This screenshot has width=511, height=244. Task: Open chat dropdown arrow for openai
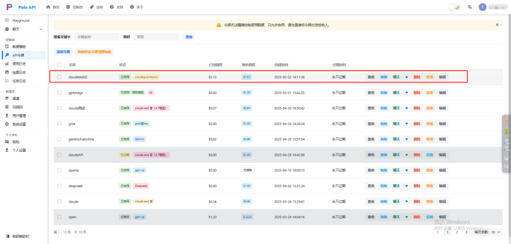coord(406,170)
